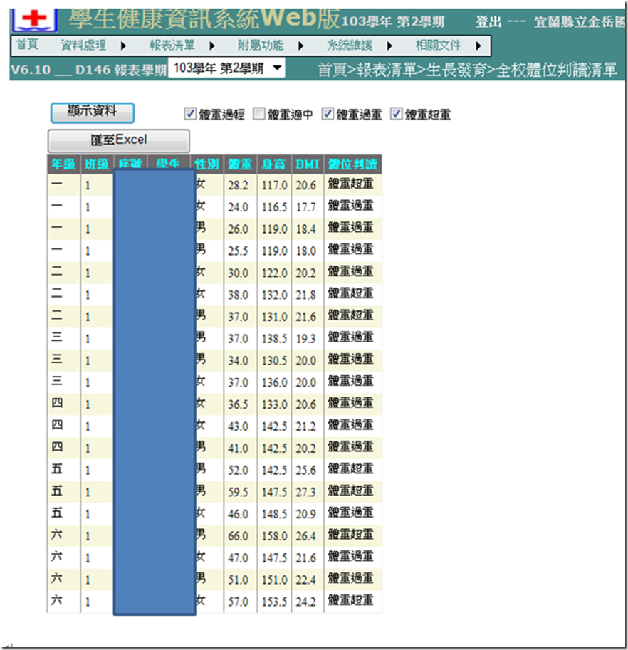This screenshot has width=628, height=650.
Task: Open the 首頁 menu item
Action: click(x=27, y=46)
